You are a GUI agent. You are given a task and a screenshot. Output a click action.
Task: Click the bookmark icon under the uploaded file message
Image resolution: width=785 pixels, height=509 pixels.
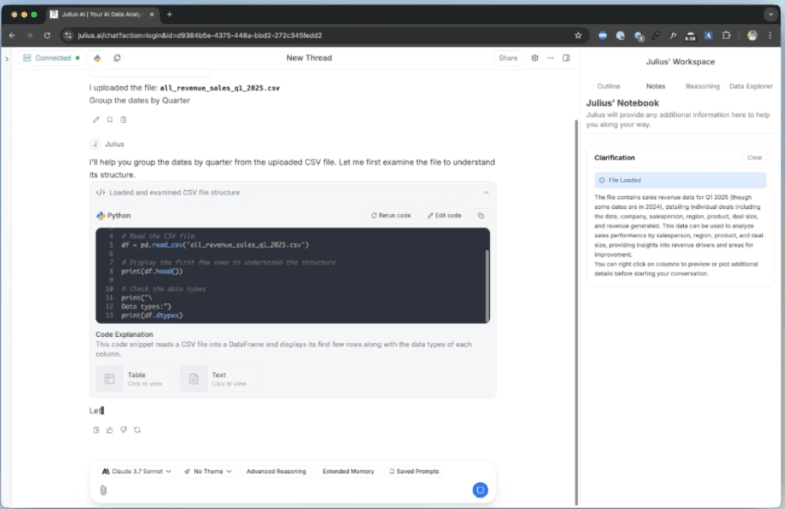(x=109, y=118)
